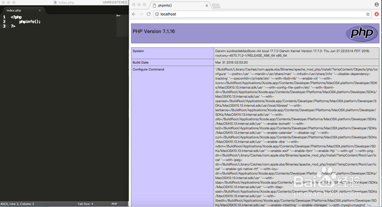Click the PHP logo image

(x=362, y=33)
